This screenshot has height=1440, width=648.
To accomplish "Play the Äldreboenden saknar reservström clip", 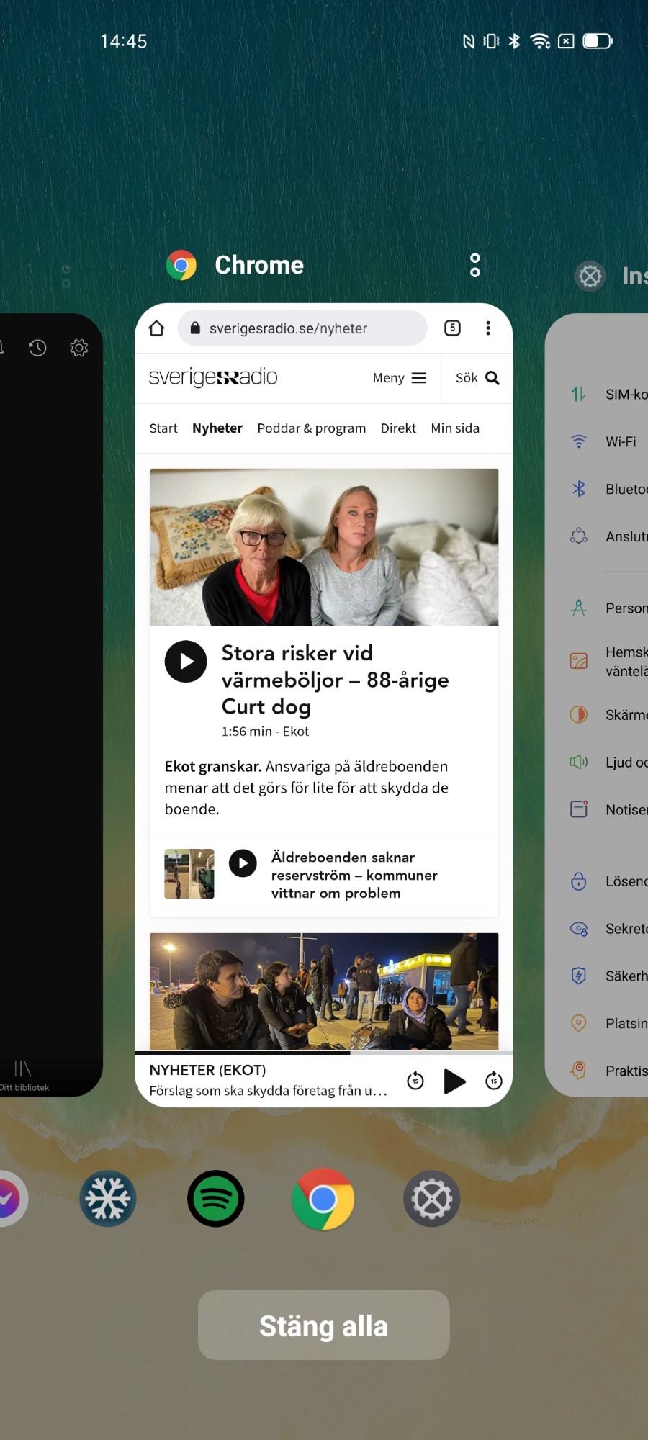I will (x=243, y=863).
